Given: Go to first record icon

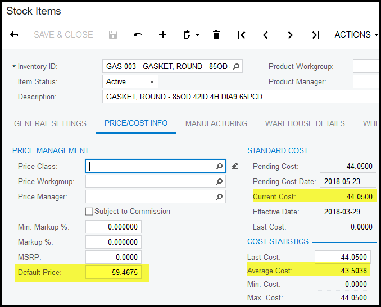Looking at the screenshot, I should pyautogui.click(x=242, y=35).
